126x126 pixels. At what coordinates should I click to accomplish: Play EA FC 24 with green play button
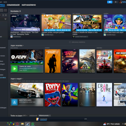(x=14, y=69)
